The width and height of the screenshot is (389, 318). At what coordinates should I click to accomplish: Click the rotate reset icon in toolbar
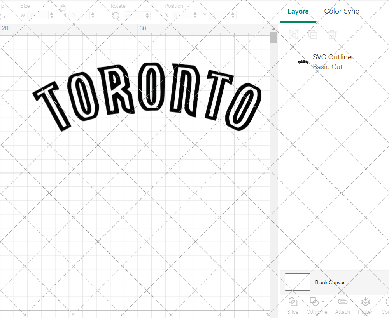coord(115,15)
